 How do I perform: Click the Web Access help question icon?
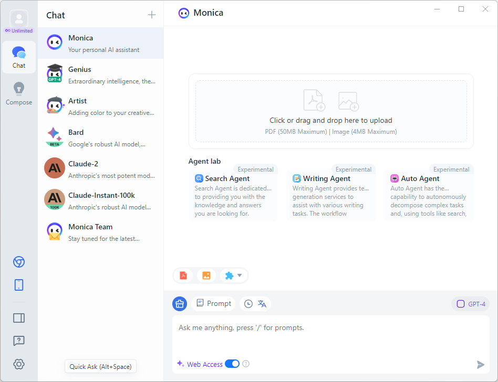pos(246,364)
